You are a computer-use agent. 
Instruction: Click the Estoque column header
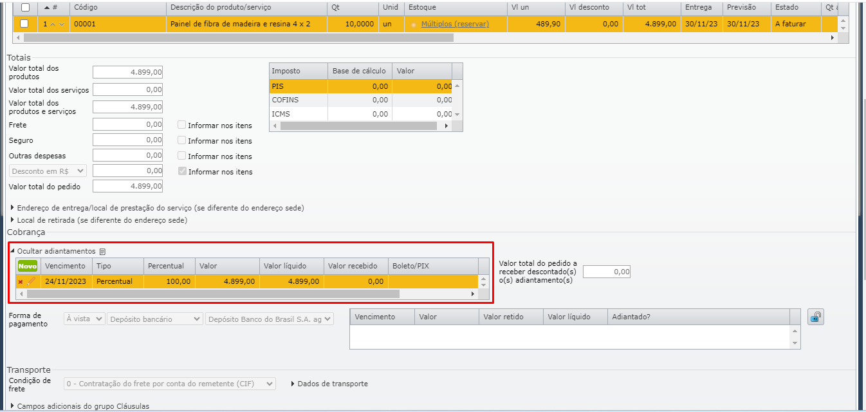coord(456,7)
